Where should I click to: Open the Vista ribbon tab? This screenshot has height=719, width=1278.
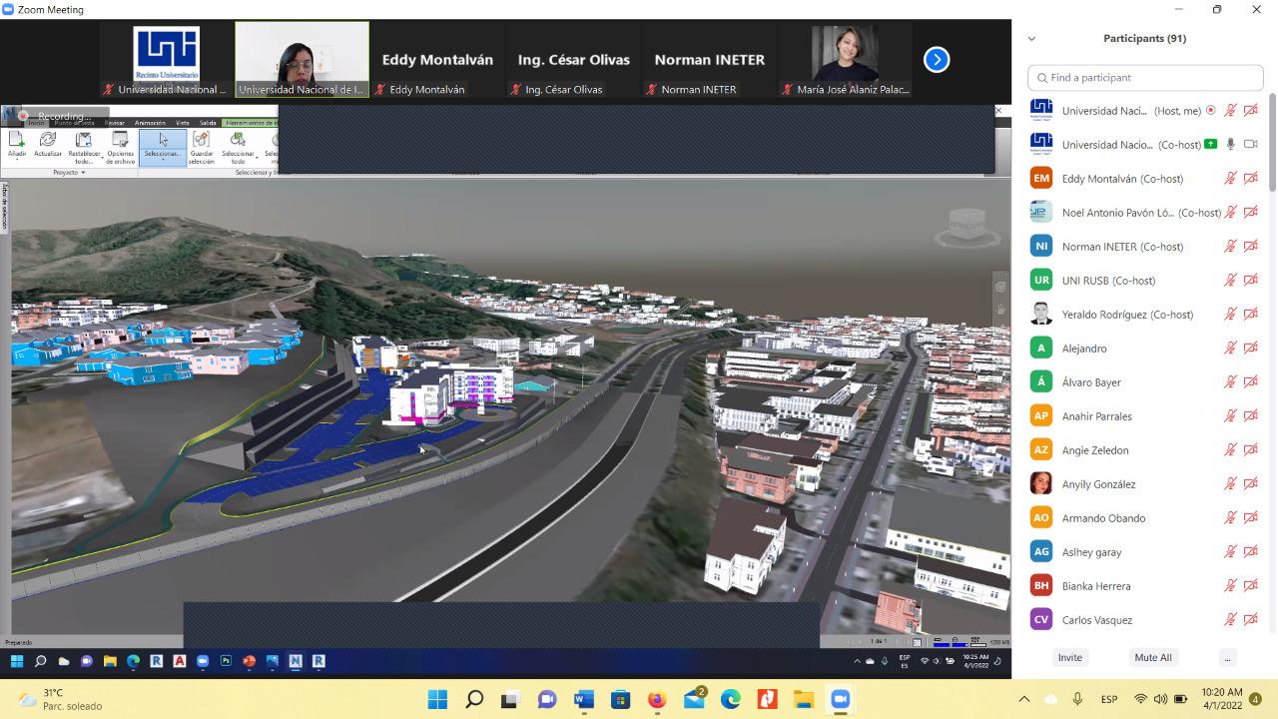coord(183,123)
